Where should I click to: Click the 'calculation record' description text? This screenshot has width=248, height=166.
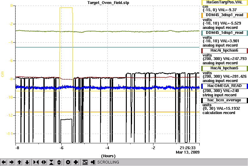coord(219,113)
